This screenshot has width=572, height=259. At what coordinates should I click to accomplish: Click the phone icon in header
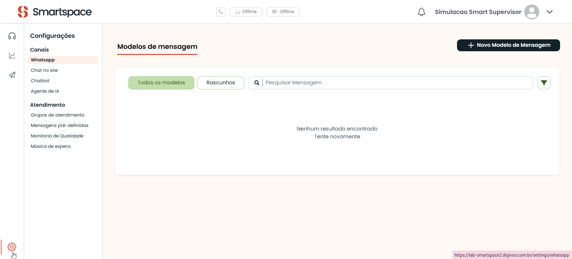pyautogui.click(x=221, y=12)
